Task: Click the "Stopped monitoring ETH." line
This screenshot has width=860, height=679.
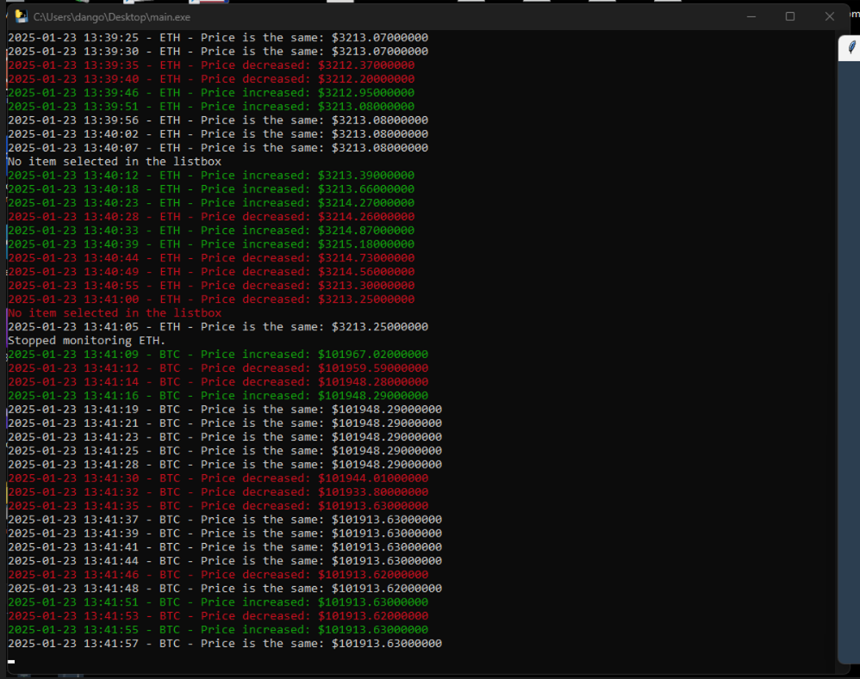Action: tap(87, 341)
